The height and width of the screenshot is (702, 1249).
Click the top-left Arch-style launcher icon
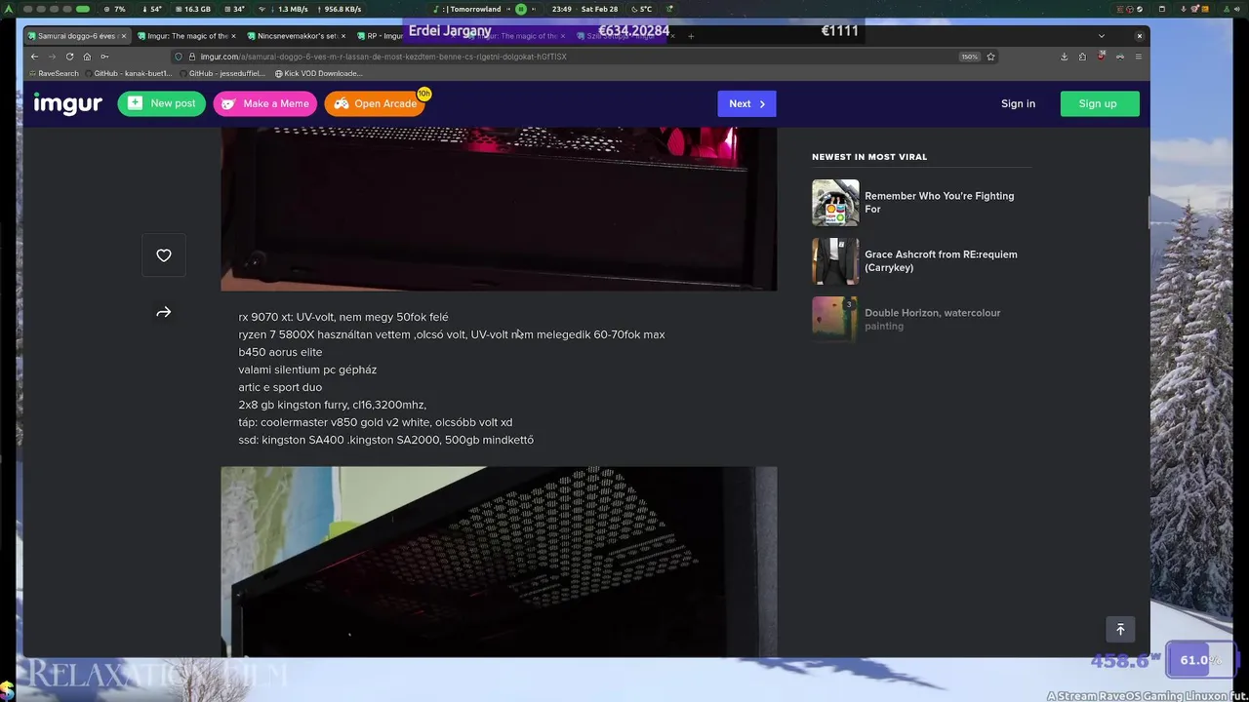click(x=9, y=9)
